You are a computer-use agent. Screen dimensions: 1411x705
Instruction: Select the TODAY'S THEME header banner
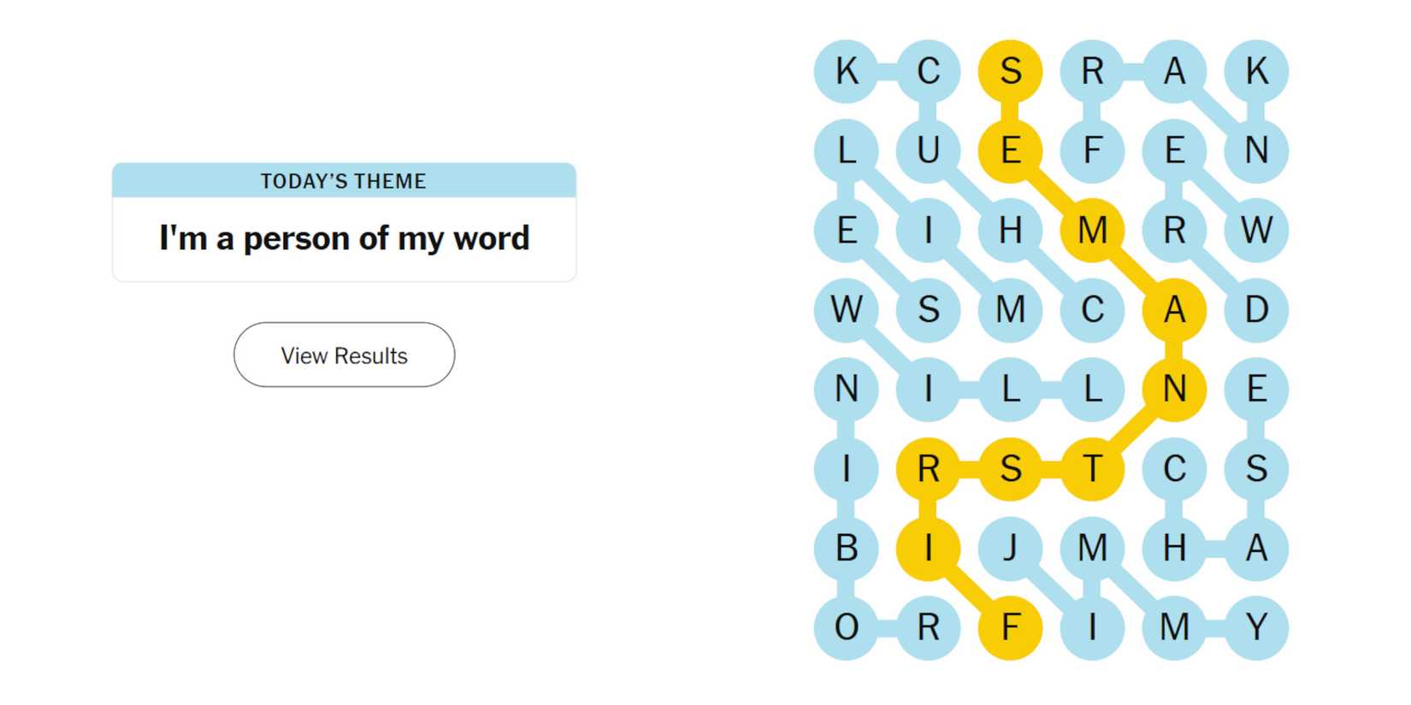(x=344, y=180)
